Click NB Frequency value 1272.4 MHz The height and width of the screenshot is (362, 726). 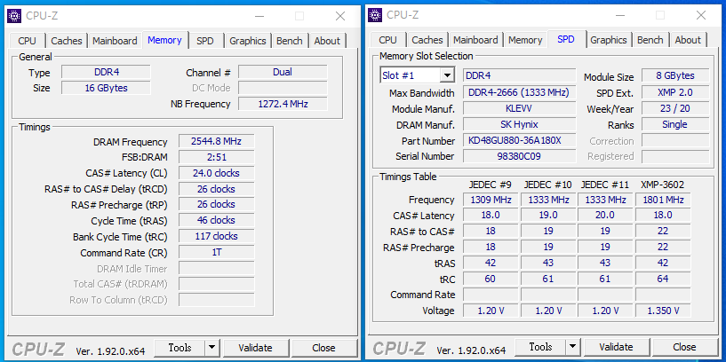coord(283,104)
